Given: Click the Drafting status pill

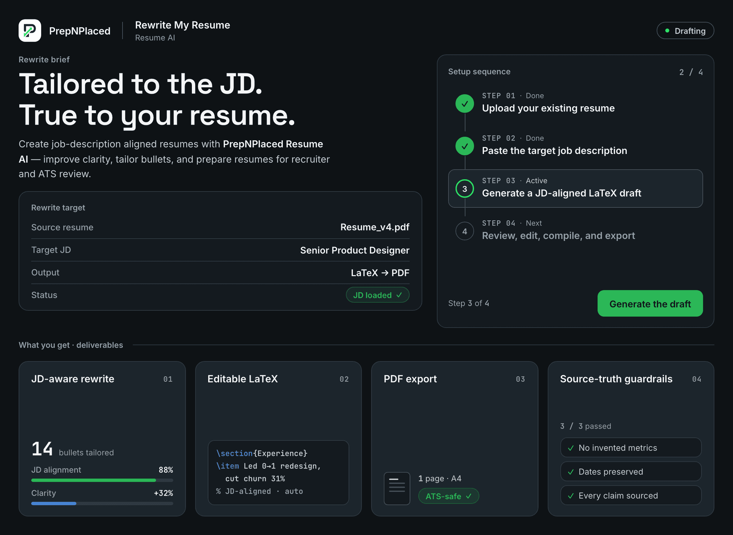Looking at the screenshot, I should (x=685, y=31).
